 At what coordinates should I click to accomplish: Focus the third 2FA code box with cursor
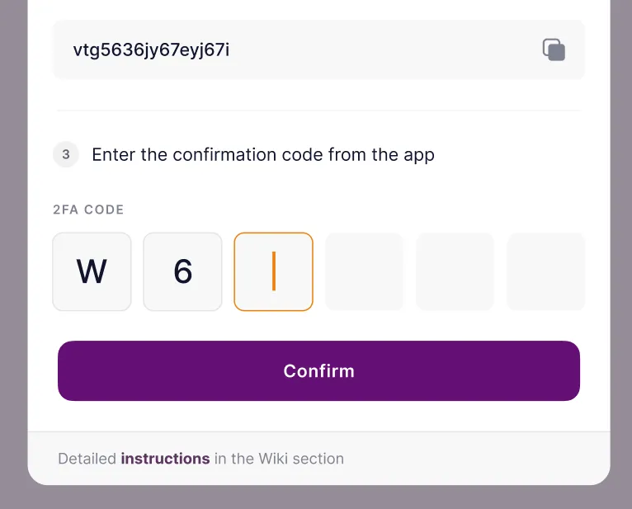(273, 271)
